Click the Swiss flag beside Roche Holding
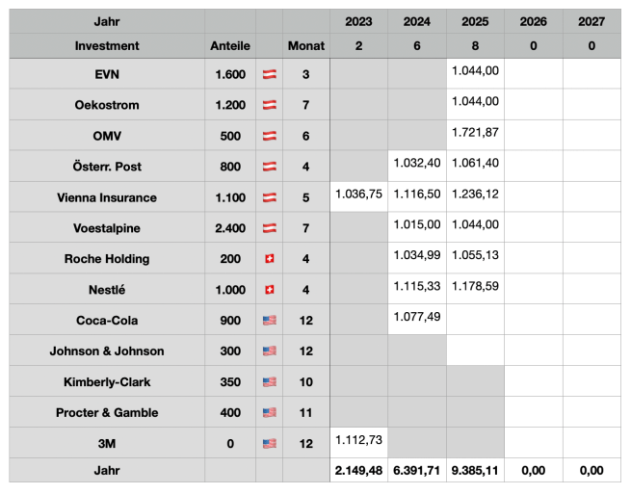631x494 pixels. point(269,259)
